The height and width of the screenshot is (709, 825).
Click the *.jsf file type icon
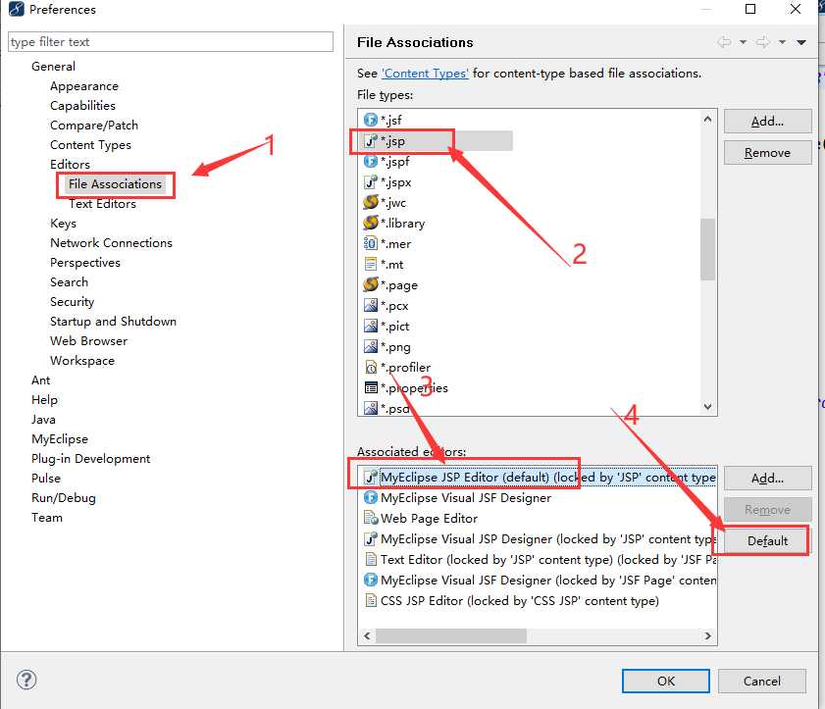(x=371, y=120)
